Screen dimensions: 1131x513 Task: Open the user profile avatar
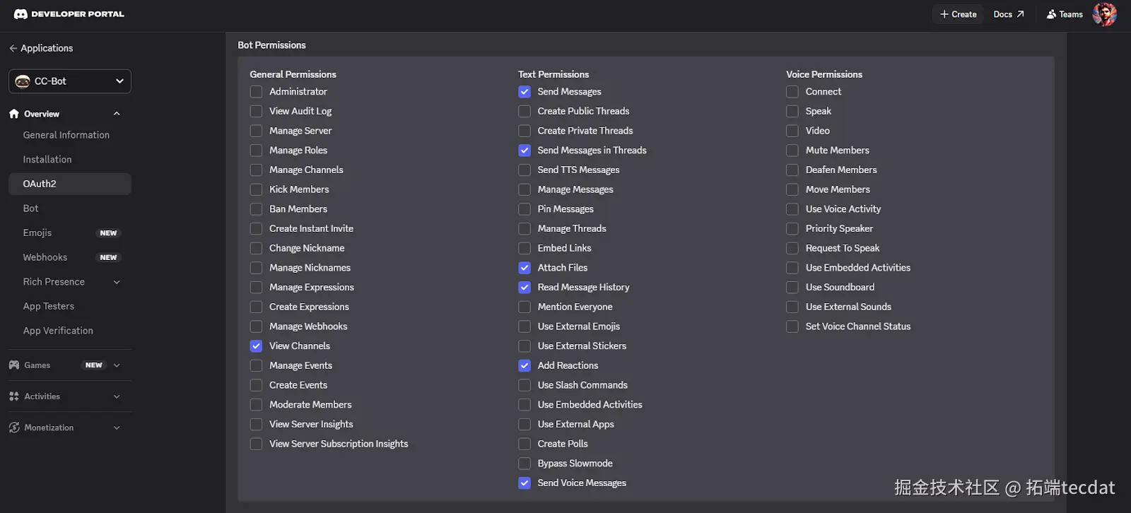tap(1104, 14)
